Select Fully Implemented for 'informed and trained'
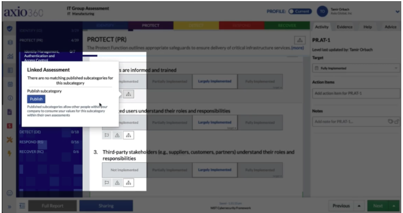Screen dimensions: 403x213 click(x=260, y=82)
